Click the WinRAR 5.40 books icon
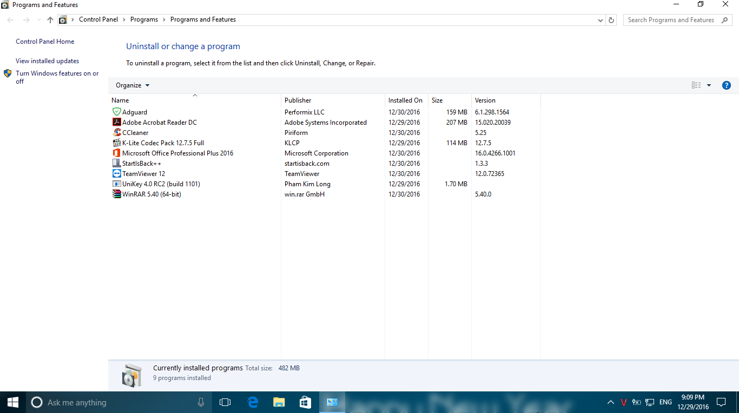Screen dimensions: 739x413 [x=116, y=194]
